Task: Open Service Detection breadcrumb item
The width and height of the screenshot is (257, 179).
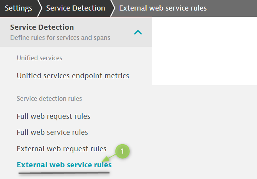Action: 76,8
